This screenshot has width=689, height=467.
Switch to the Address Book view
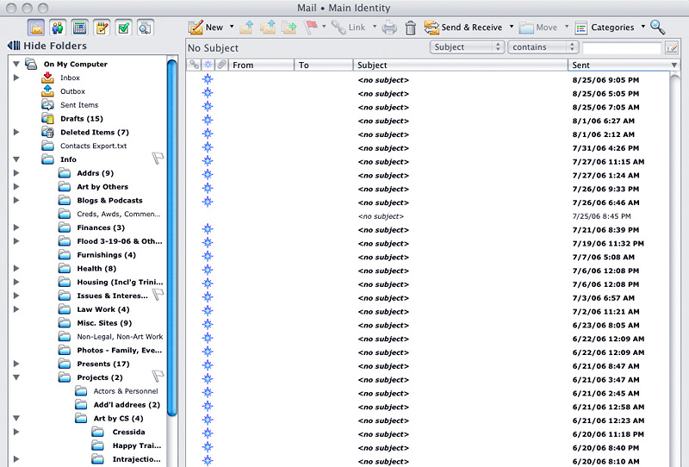(58, 28)
